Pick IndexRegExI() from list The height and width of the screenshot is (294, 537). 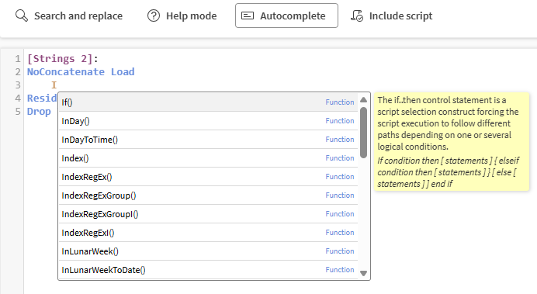[208, 233]
